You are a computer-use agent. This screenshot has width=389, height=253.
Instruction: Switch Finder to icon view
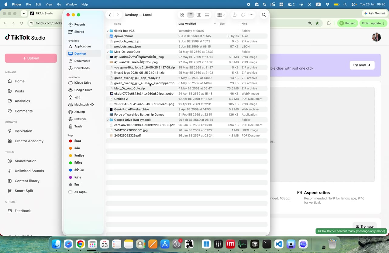tap(182, 15)
